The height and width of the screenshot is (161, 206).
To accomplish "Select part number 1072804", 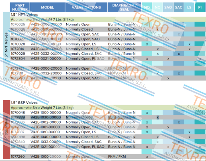I will (18, 59).
